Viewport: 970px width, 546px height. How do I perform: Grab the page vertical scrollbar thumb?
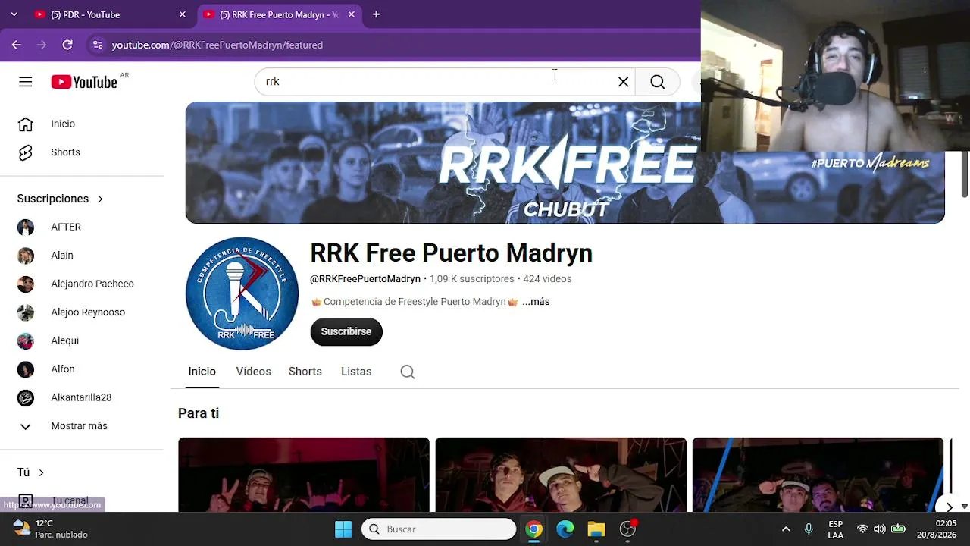point(964,174)
